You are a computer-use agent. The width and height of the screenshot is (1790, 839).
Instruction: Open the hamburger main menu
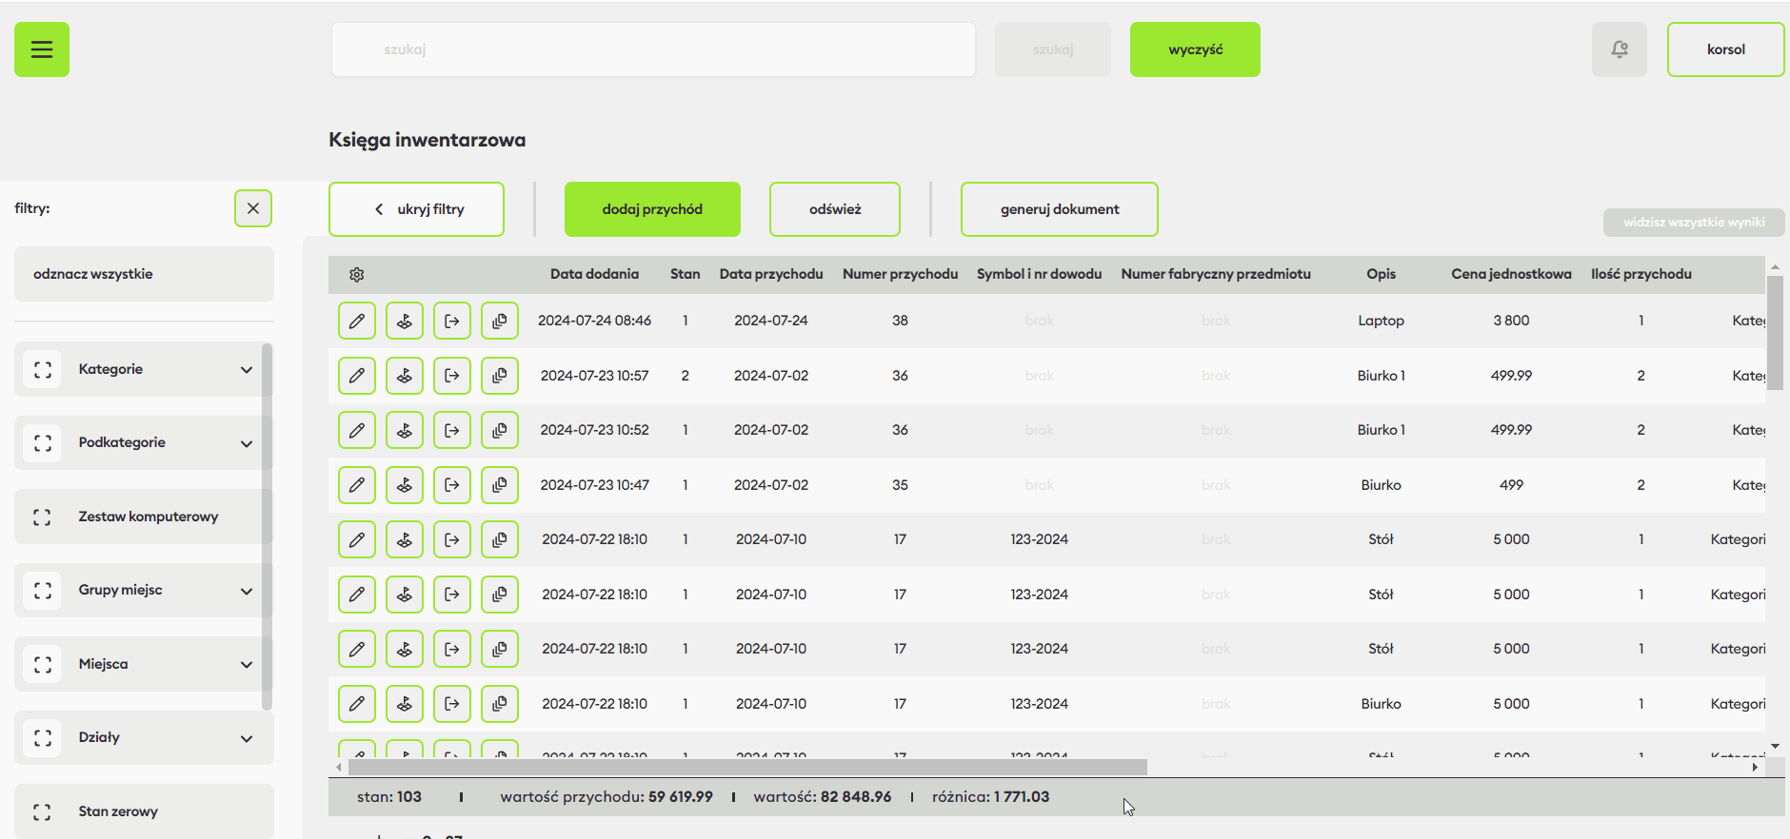42,49
